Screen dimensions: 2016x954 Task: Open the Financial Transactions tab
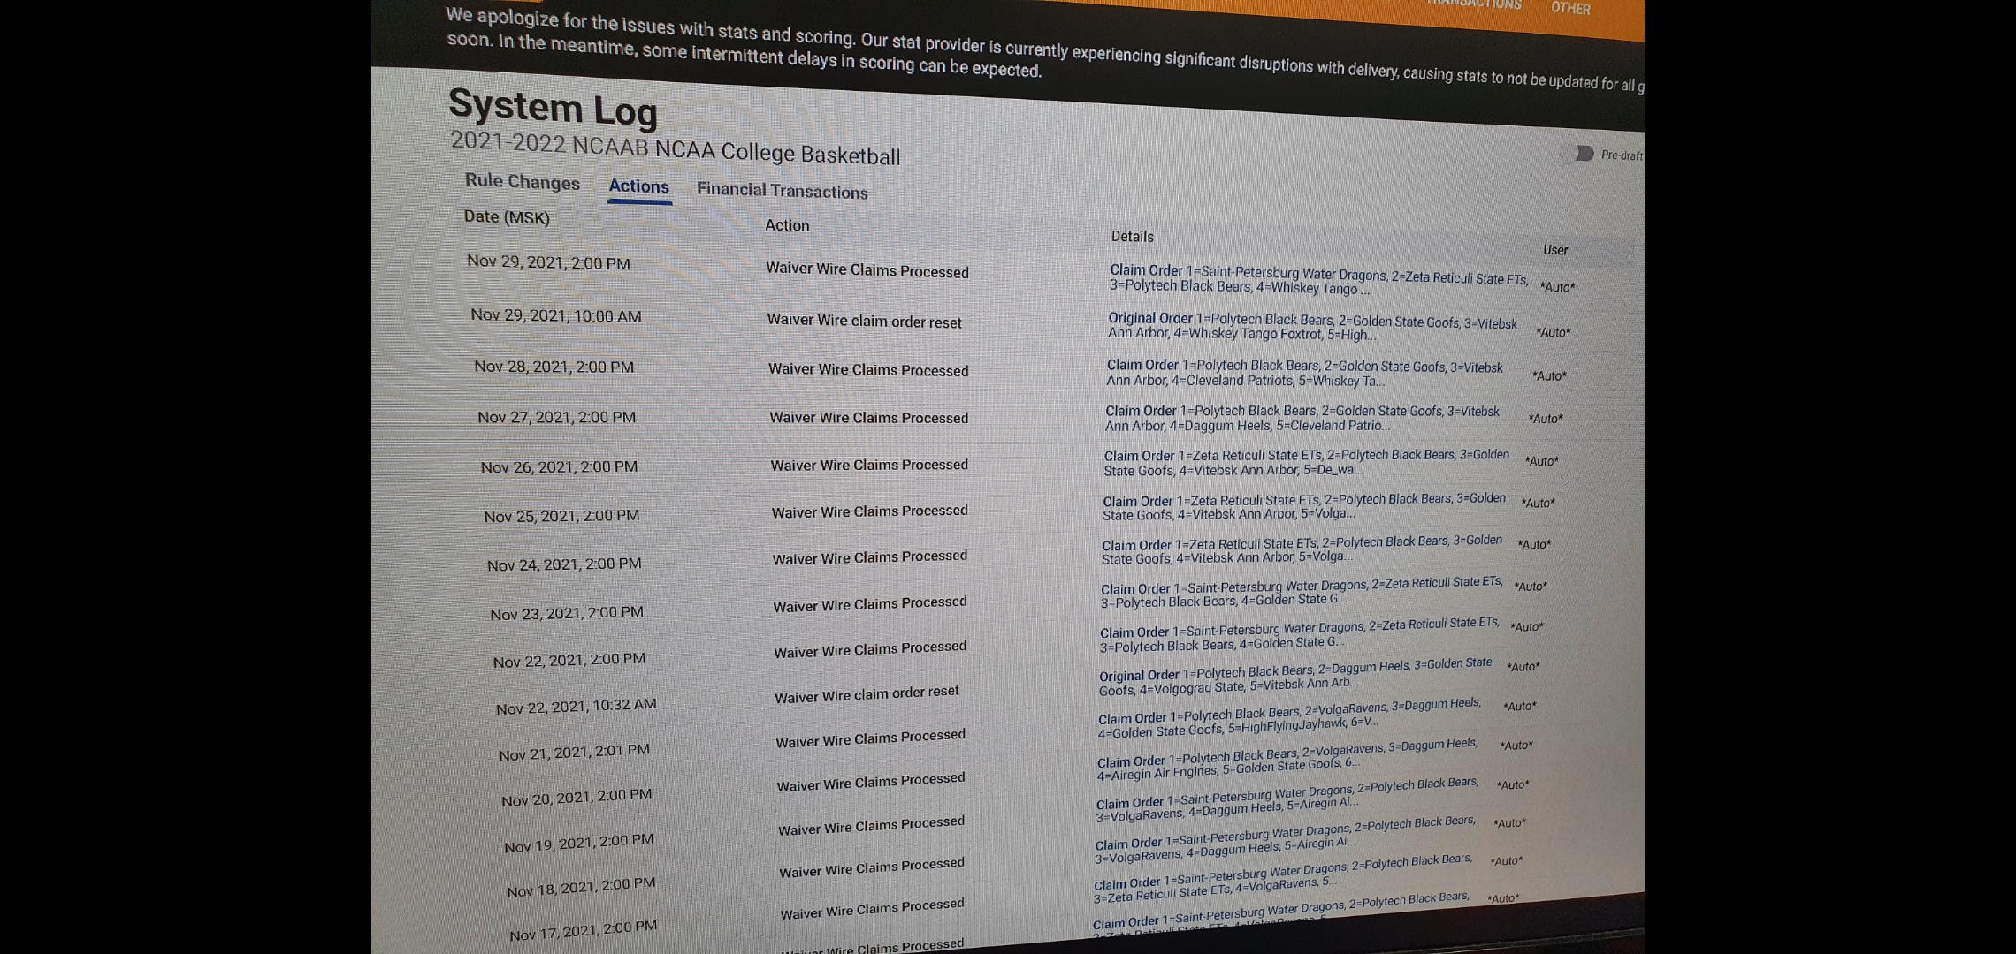(783, 190)
